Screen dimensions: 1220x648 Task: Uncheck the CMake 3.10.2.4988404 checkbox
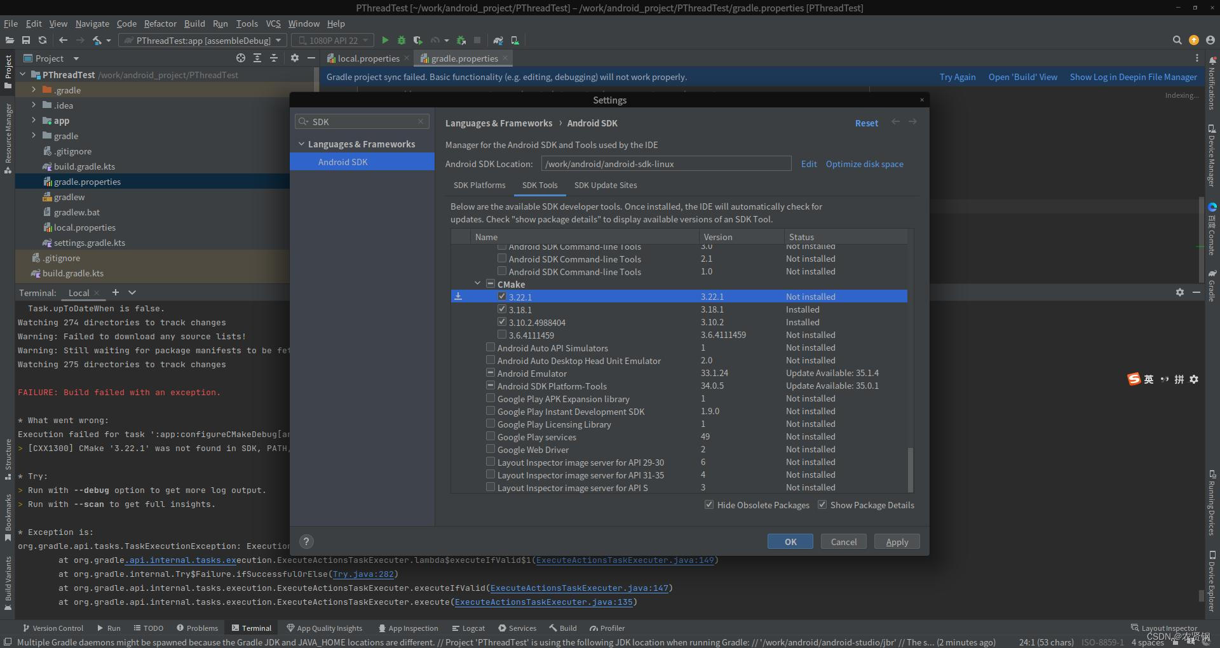click(502, 321)
